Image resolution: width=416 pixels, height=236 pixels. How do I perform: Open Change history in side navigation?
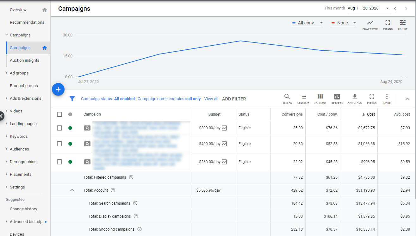(23, 209)
